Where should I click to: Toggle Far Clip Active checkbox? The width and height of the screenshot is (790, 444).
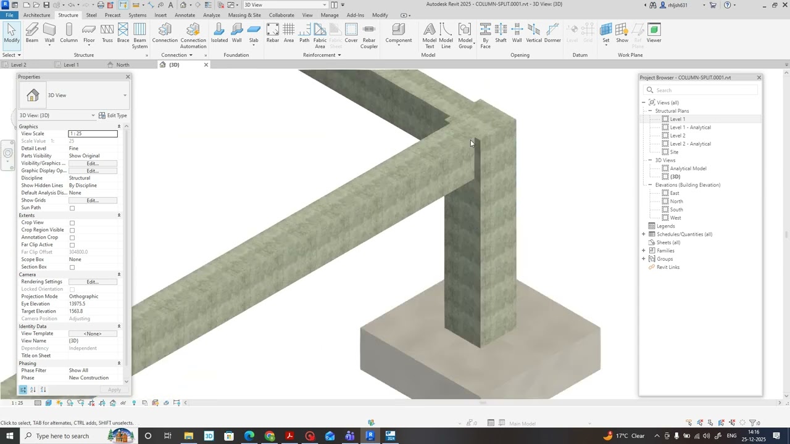pos(72,245)
